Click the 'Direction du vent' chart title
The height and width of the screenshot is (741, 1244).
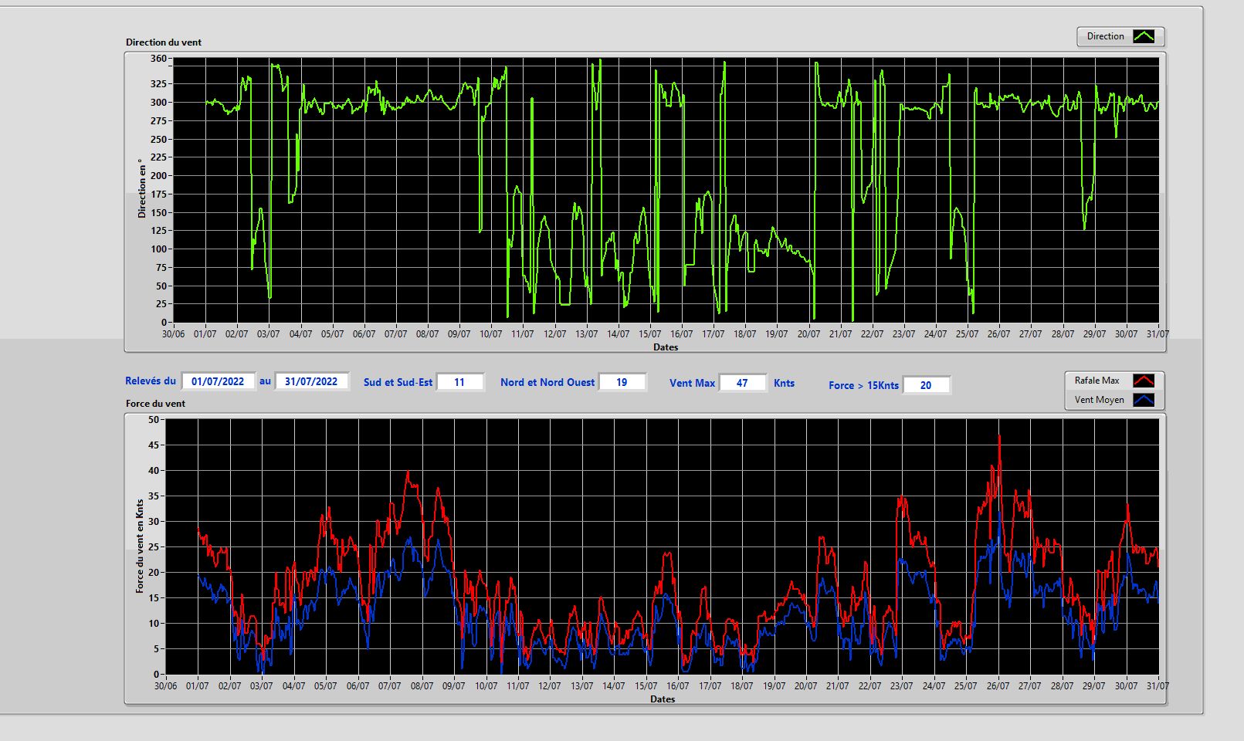pyautogui.click(x=164, y=42)
